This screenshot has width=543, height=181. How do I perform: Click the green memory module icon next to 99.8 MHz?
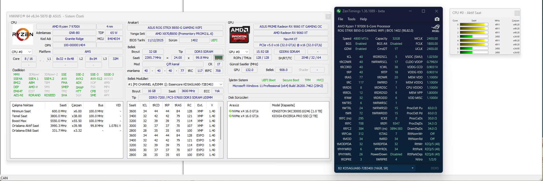(x=218, y=58)
